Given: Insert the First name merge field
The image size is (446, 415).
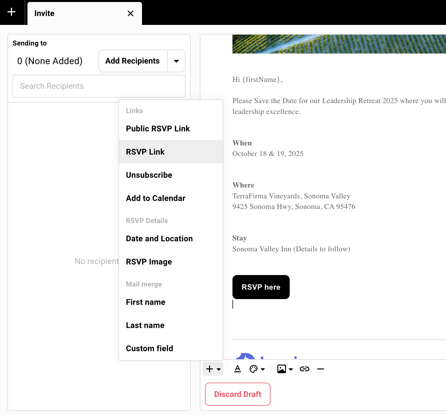Looking at the screenshot, I should pos(145,302).
